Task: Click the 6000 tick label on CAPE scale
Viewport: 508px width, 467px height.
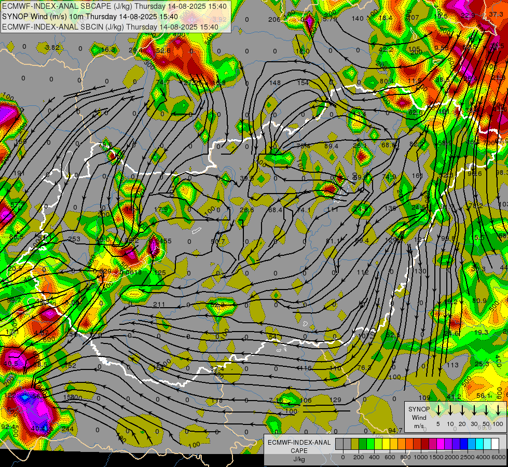Action: [499, 457]
